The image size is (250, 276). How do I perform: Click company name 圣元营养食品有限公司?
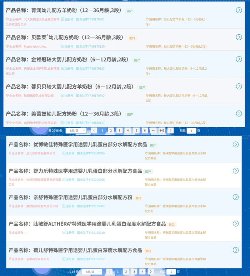[41, 153]
